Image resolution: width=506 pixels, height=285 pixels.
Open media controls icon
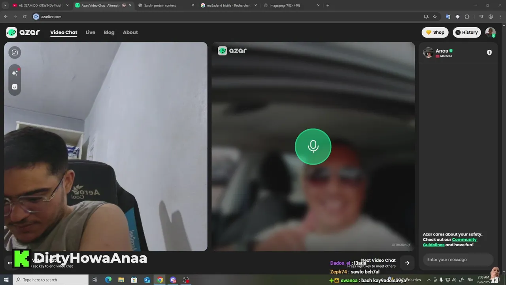(481, 17)
